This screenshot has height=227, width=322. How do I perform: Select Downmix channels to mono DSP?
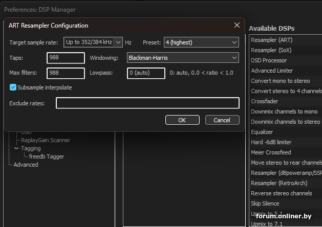(x=284, y=111)
